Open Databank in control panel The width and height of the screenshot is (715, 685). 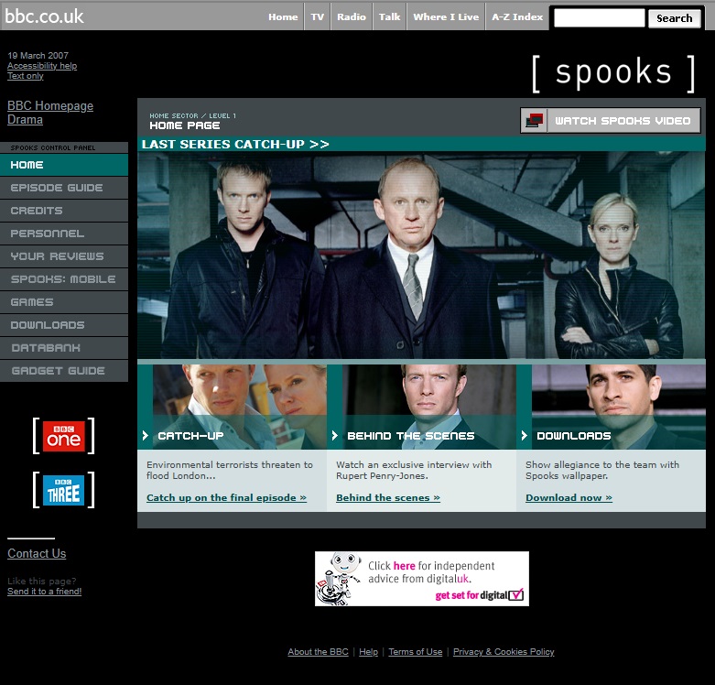[64, 347]
